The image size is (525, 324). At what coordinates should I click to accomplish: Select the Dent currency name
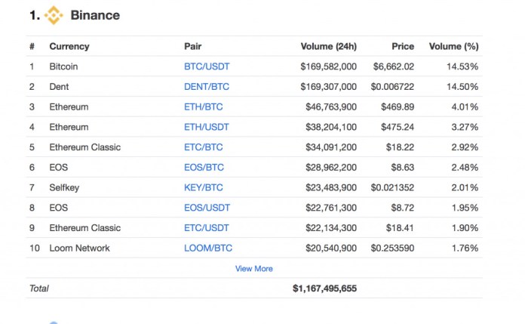click(59, 87)
